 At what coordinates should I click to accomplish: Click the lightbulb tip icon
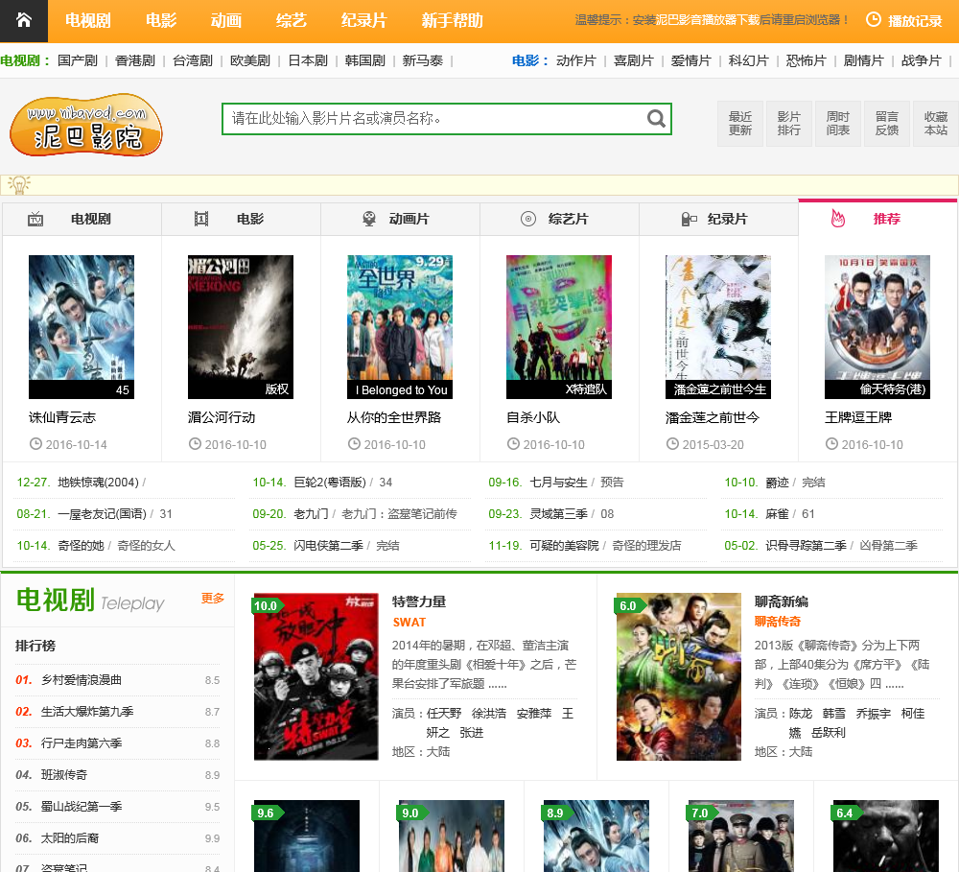[19, 184]
